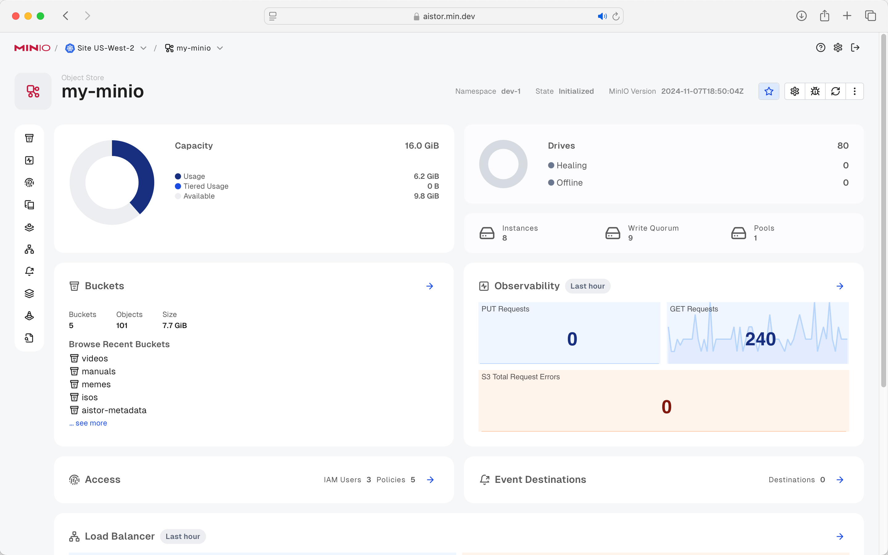Click the help question mark icon
The width and height of the screenshot is (888, 555).
pos(820,48)
